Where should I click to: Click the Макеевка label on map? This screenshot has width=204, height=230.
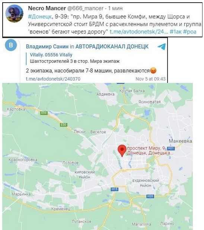click(180, 141)
